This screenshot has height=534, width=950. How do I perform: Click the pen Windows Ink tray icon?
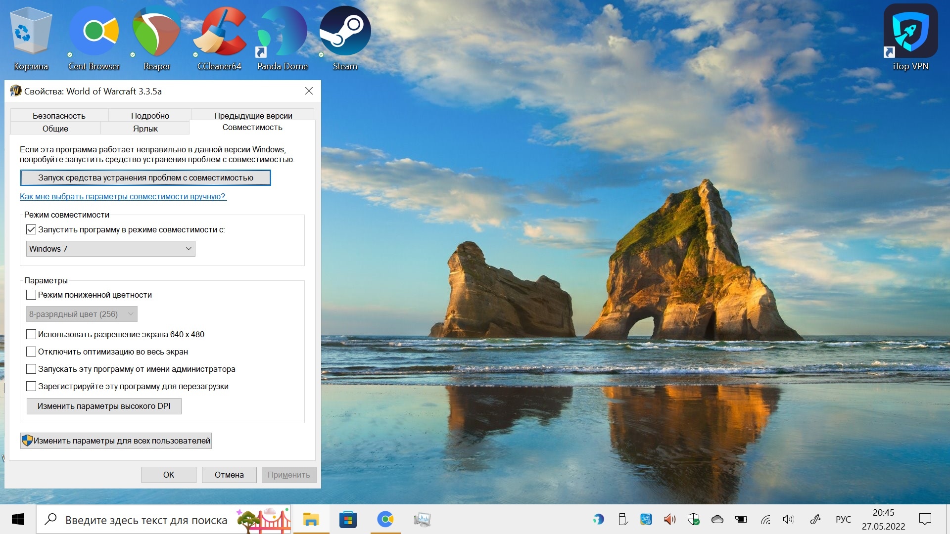(815, 519)
